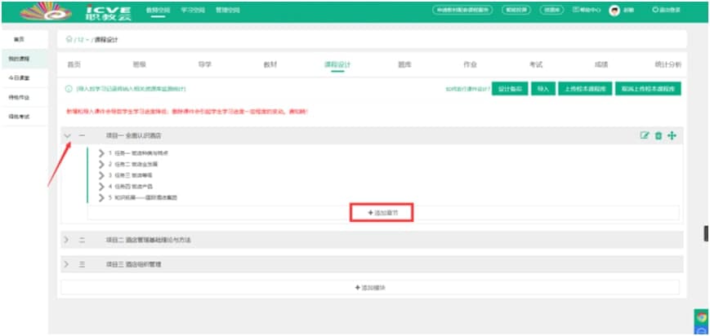Open the 导学 tab

205,64
